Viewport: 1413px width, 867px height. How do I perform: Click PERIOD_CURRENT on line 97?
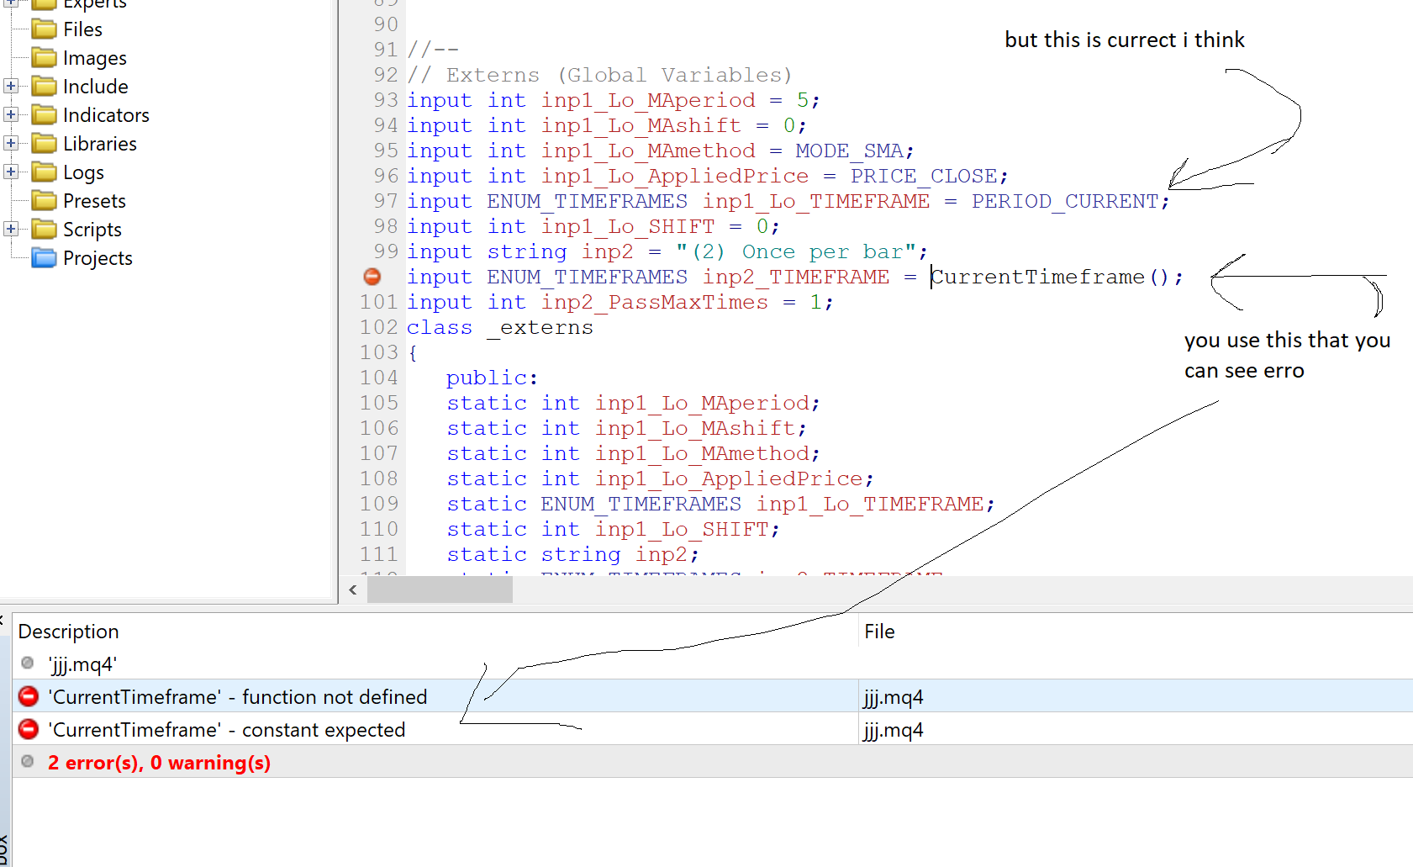click(x=1065, y=201)
